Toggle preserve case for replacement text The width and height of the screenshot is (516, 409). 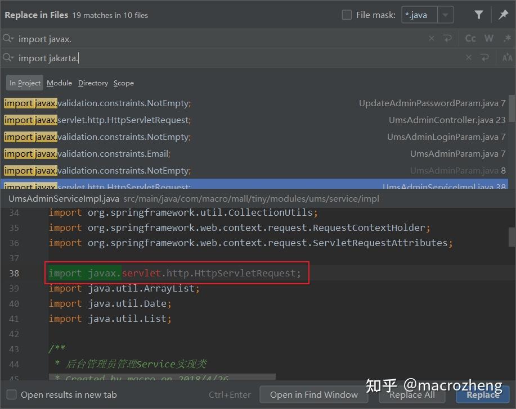point(507,57)
